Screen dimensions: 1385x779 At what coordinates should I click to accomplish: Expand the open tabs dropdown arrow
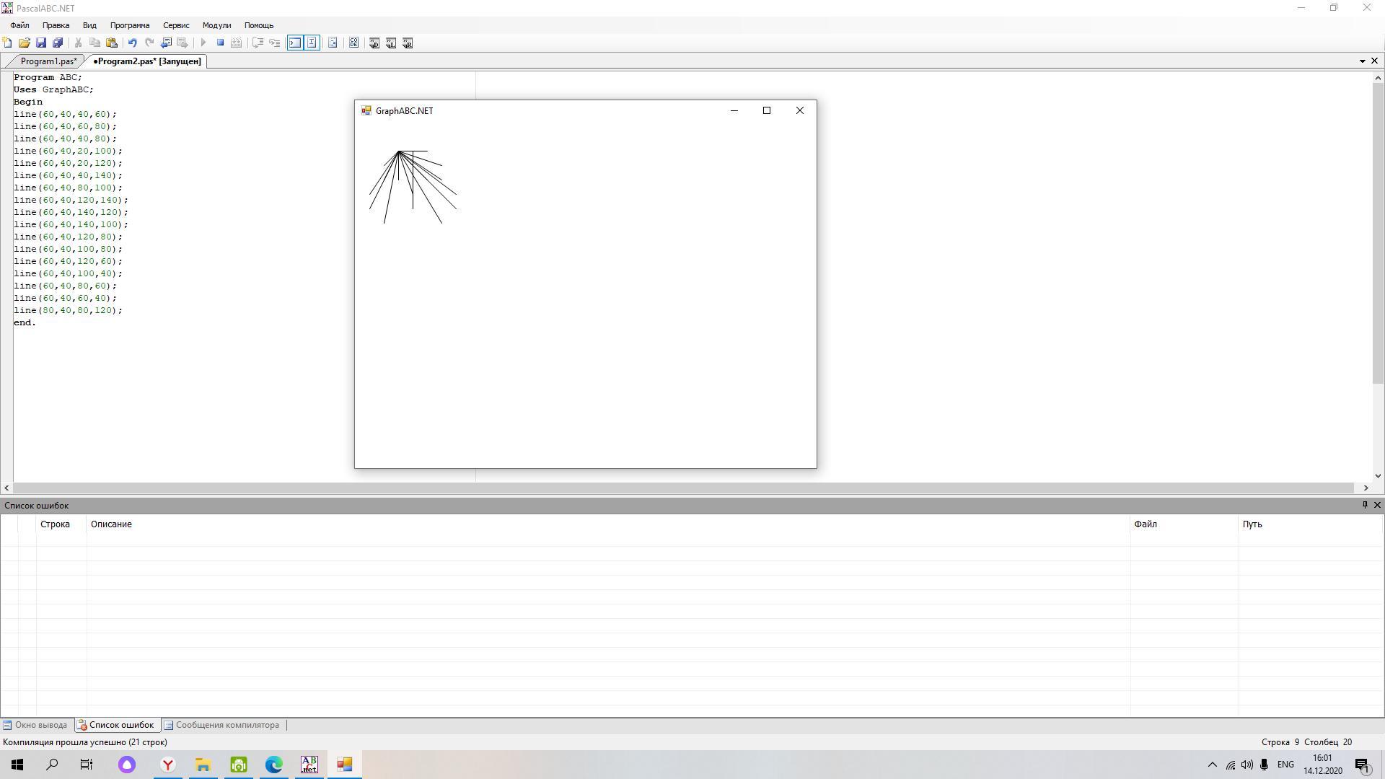click(1362, 61)
